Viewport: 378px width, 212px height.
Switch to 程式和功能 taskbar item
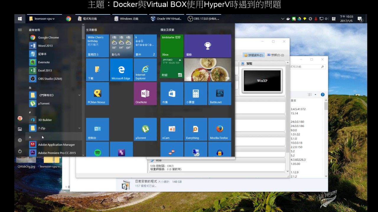click(x=93, y=19)
